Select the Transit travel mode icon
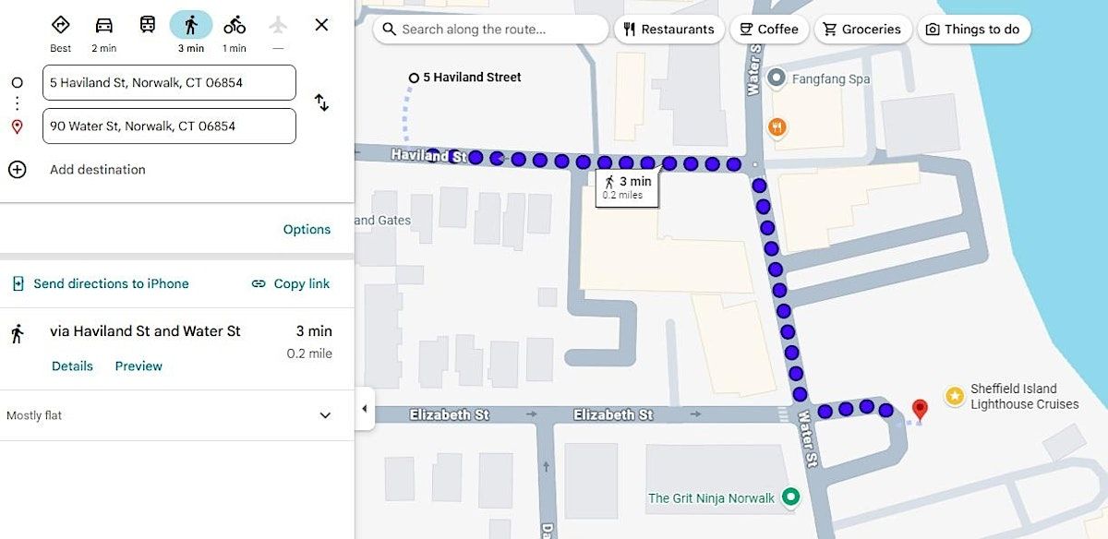1108x539 pixels. 148,25
